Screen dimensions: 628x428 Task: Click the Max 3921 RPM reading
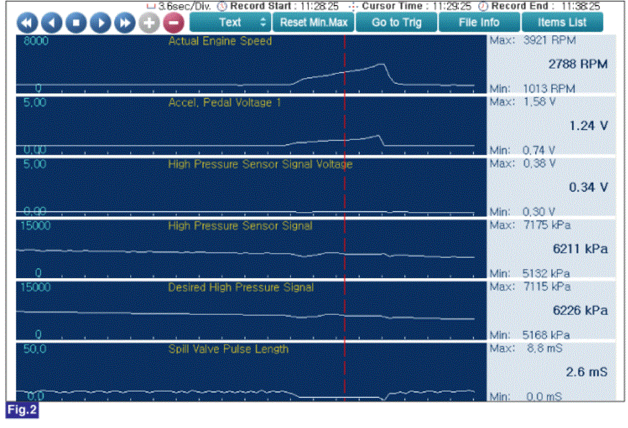[x=533, y=40]
